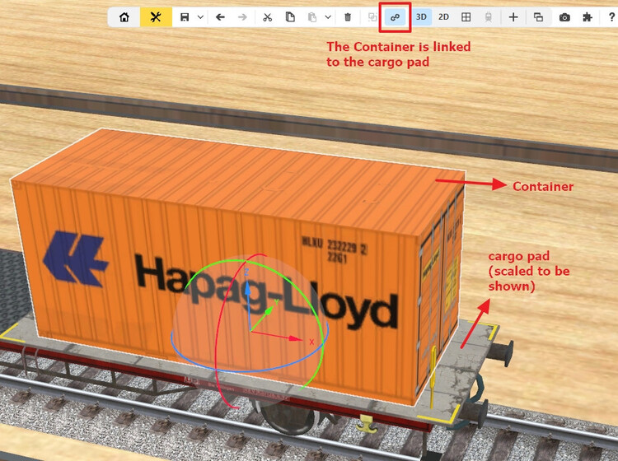The width and height of the screenshot is (618, 461).
Task: Click the group objects icon
Action: pos(372,17)
